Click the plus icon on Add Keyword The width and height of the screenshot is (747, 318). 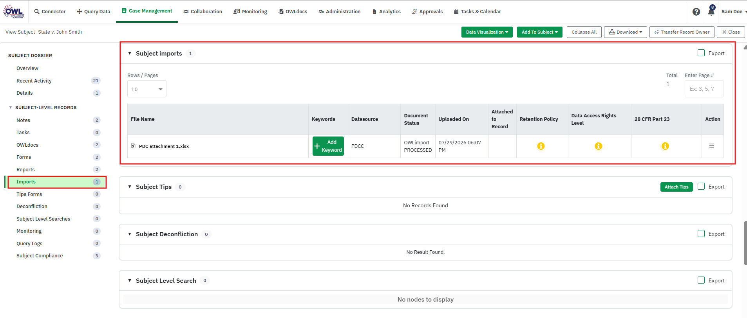click(x=317, y=146)
